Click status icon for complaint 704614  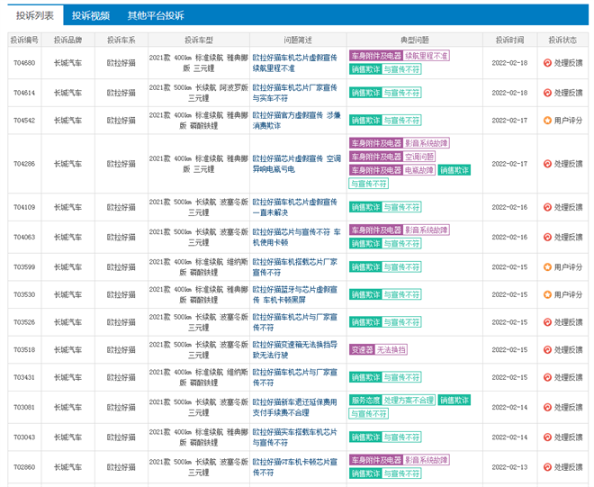click(547, 93)
